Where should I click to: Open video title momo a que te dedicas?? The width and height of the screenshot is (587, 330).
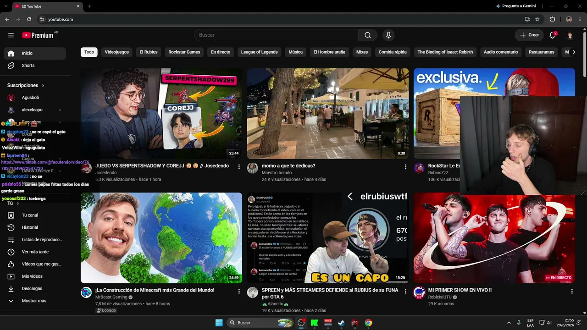coord(288,166)
